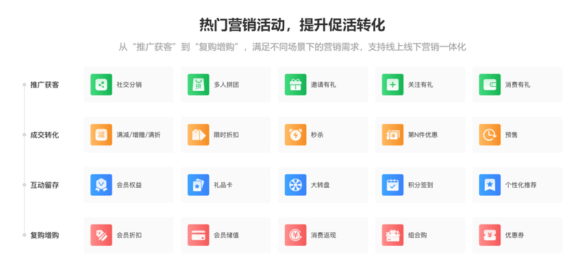Click the 会员储值 credit card icon
The image size is (567, 271).
198,235
